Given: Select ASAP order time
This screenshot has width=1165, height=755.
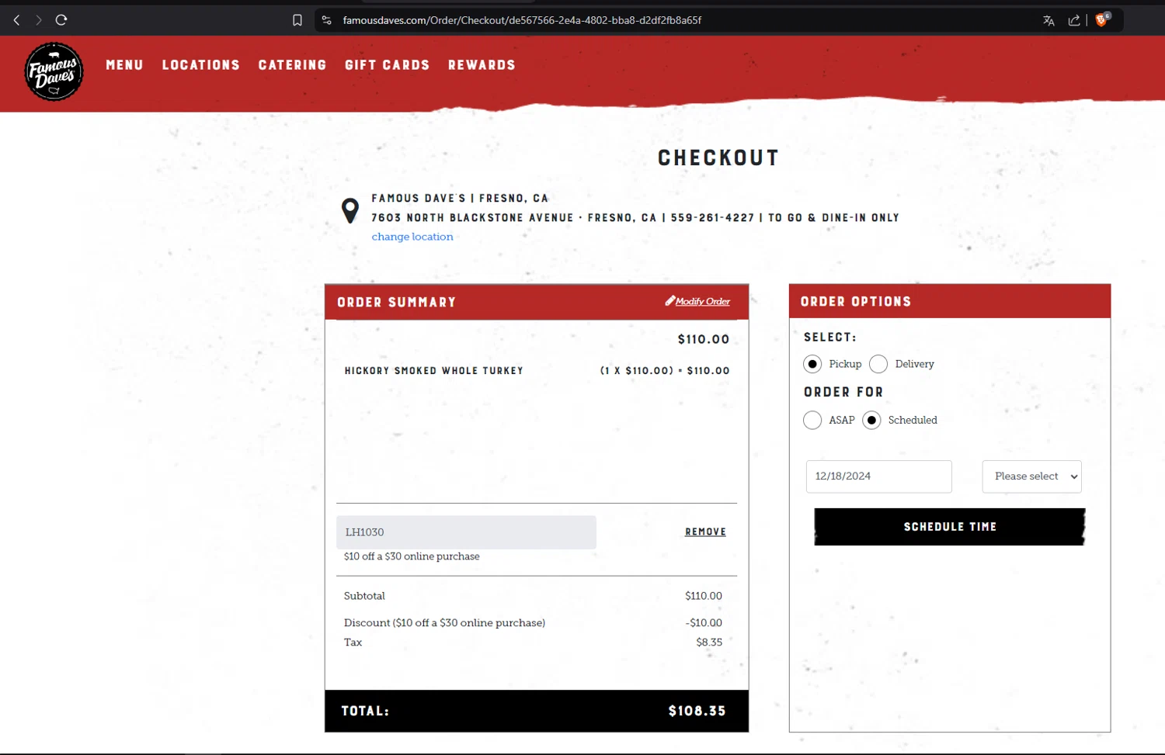Looking at the screenshot, I should pos(812,420).
